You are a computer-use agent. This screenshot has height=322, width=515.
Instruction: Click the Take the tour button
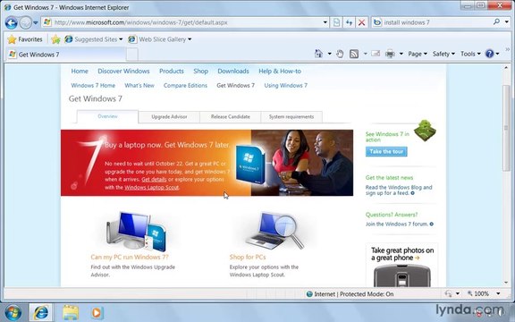386,151
